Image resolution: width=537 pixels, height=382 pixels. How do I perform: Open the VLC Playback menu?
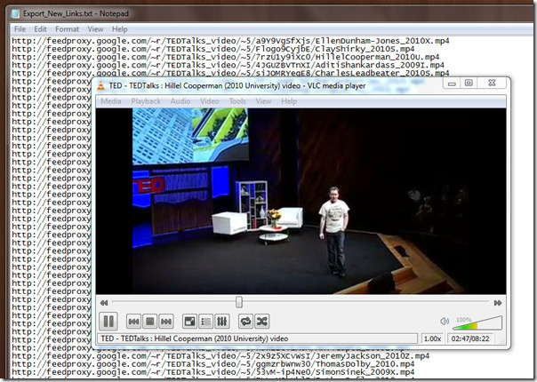(146, 101)
